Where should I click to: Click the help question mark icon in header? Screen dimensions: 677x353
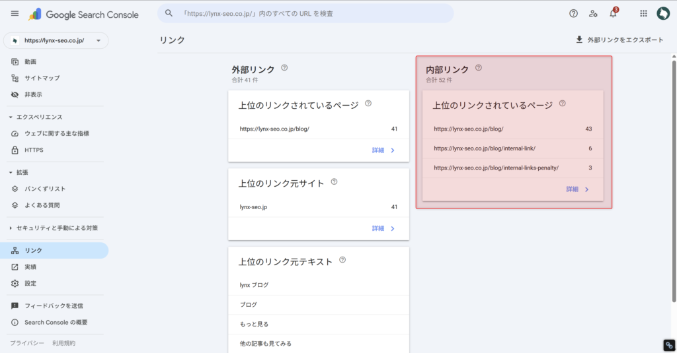coord(573,13)
